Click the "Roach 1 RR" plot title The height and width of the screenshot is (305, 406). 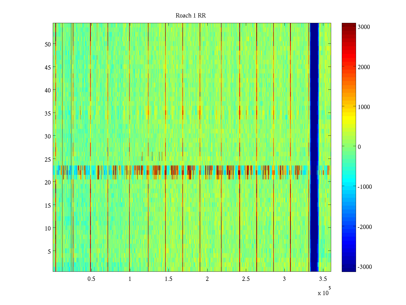pos(191,16)
